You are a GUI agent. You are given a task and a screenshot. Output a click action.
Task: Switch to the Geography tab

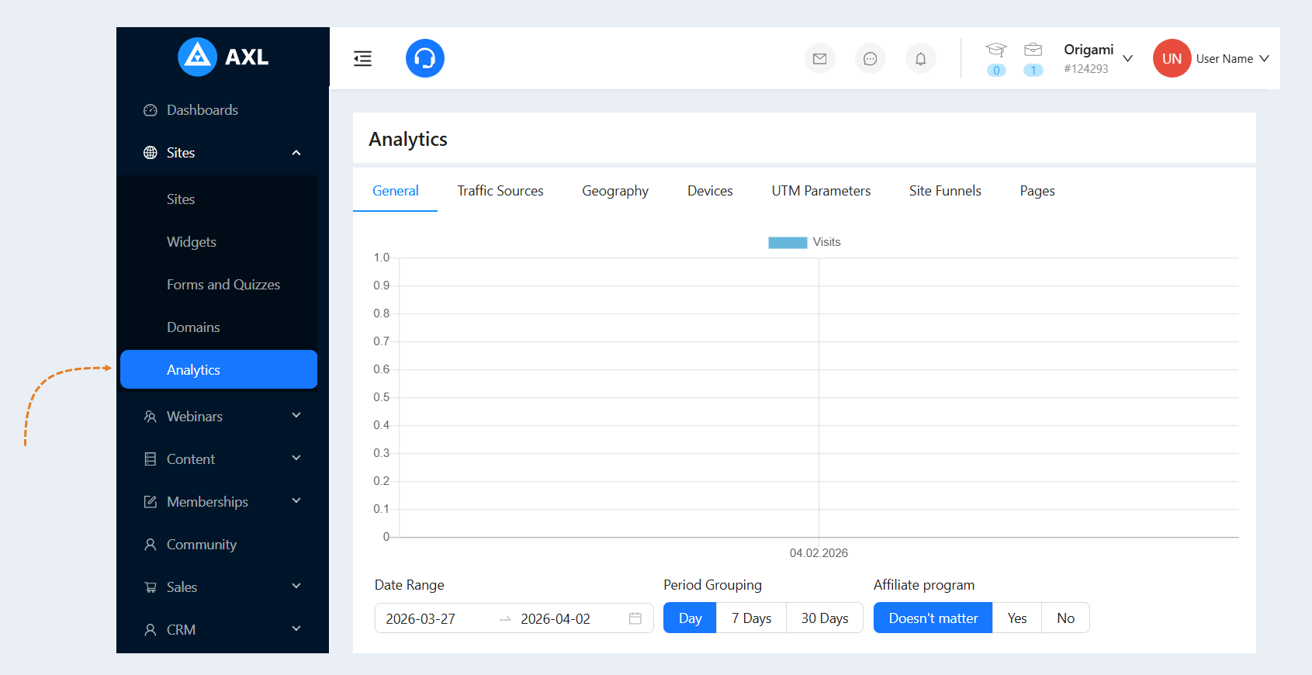click(615, 191)
